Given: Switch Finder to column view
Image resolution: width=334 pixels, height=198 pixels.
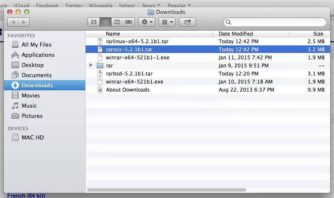Looking at the screenshot, I should [117, 22].
